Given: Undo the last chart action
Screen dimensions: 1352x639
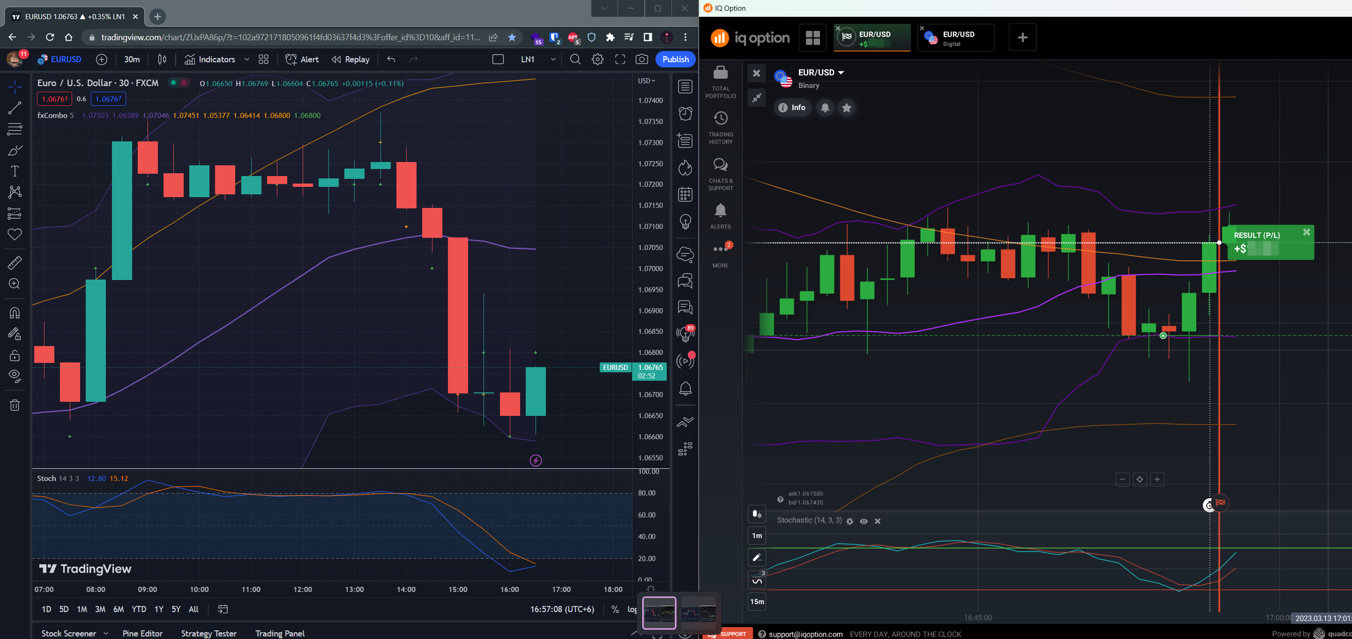Looking at the screenshot, I should (391, 59).
